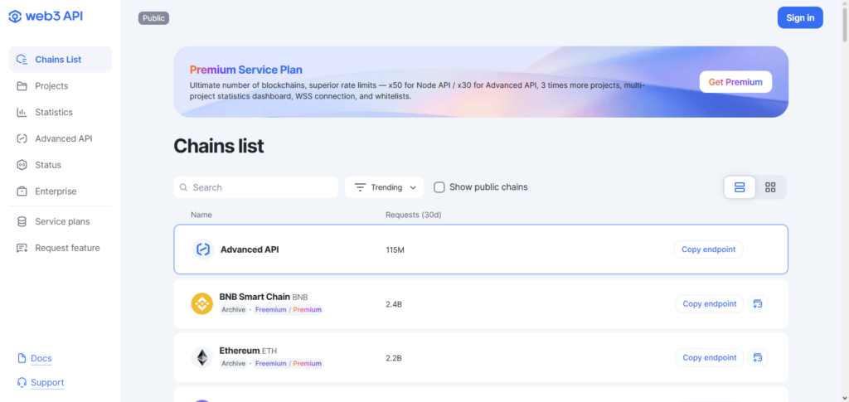Click the Archive tag under BNB Smart Chain
This screenshot has width=849, height=402.
233,310
